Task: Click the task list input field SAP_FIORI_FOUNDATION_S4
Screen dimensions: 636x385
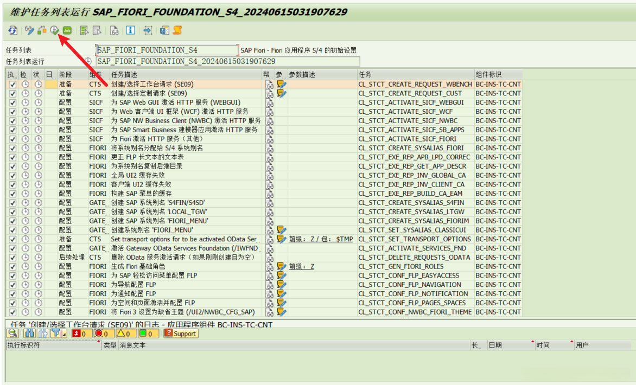Action: tap(167, 50)
